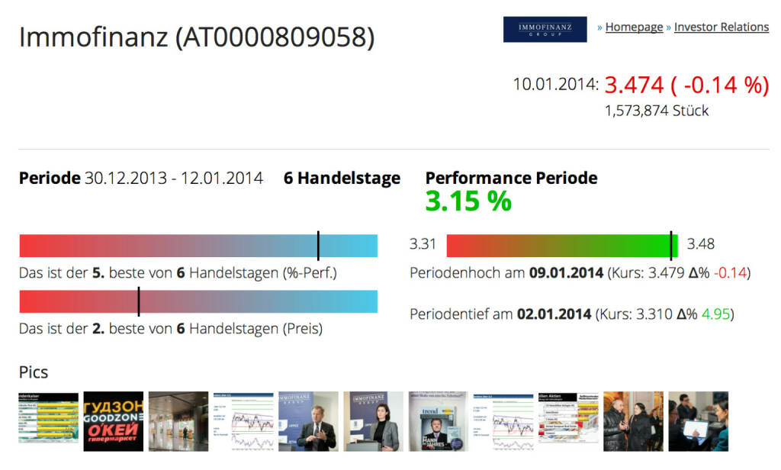This screenshot has height=470, width=781.
Task: Click the marker on the %-Perf. bar
Action: pyautogui.click(x=318, y=246)
